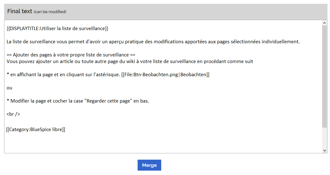
Task: Click the scrollbar track below the thumb
Action: [324, 138]
